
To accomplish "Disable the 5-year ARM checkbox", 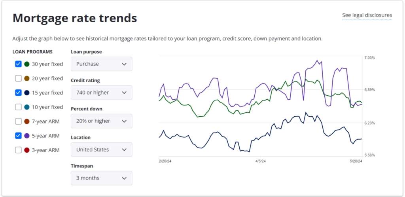I will (x=18, y=136).
